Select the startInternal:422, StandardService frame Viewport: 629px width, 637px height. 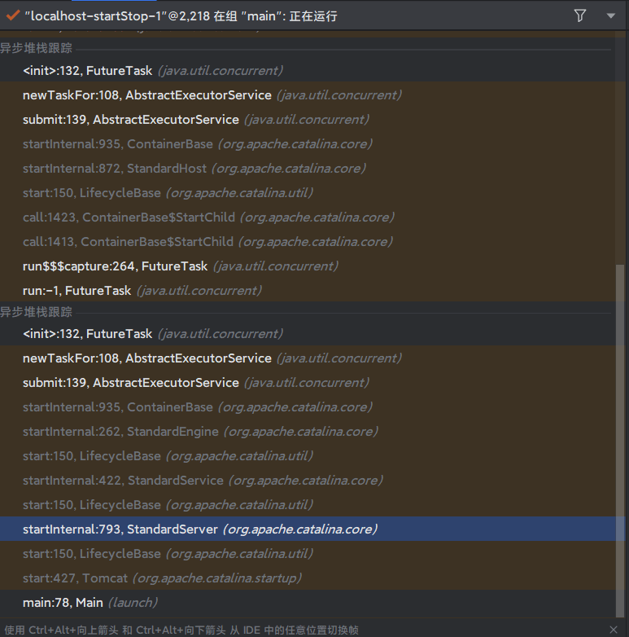202,481
